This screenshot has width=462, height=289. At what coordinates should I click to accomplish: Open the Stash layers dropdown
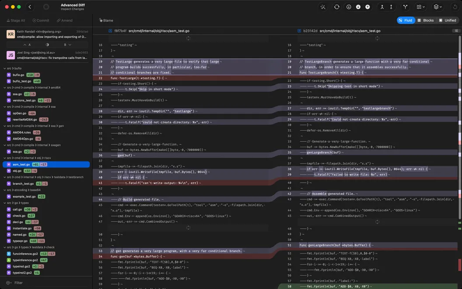[438, 7]
